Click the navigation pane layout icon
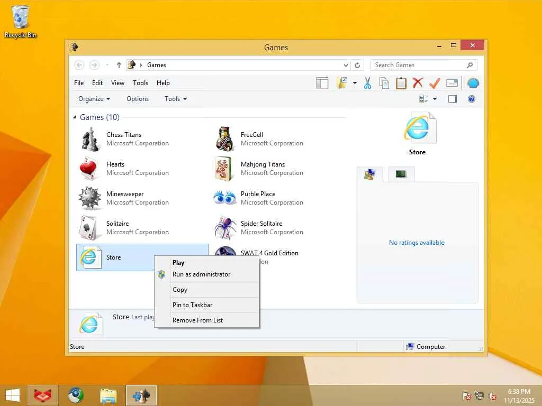Image resolution: width=542 pixels, height=406 pixels. 322,83
